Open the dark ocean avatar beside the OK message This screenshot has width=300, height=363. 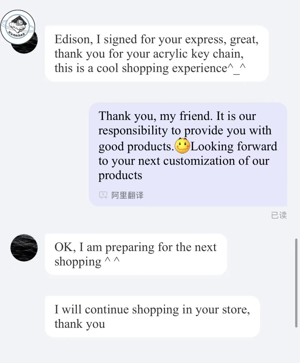[x=24, y=248]
